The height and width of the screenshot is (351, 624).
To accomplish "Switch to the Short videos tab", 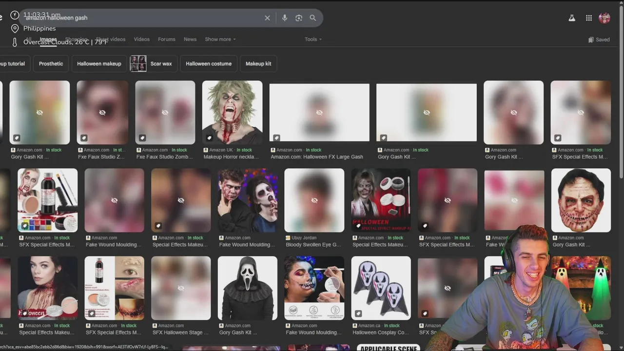I will click(x=111, y=39).
